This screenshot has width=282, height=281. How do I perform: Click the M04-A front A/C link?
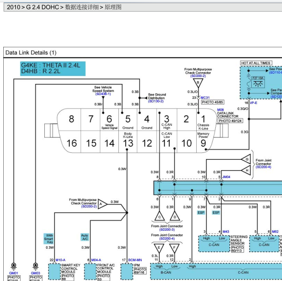point(96,260)
